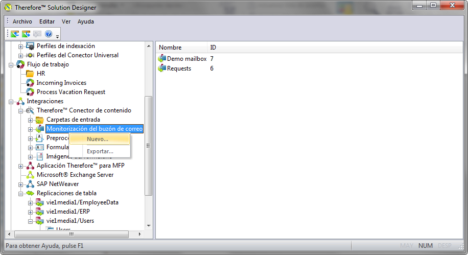The width and height of the screenshot is (468, 255).
Task: Open the Editar menu
Action: tap(47, 21)
